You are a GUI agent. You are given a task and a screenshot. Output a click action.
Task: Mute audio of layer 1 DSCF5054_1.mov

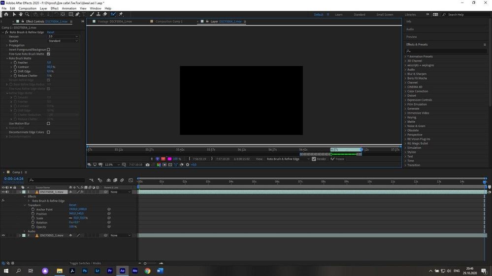tap(7, 192)
